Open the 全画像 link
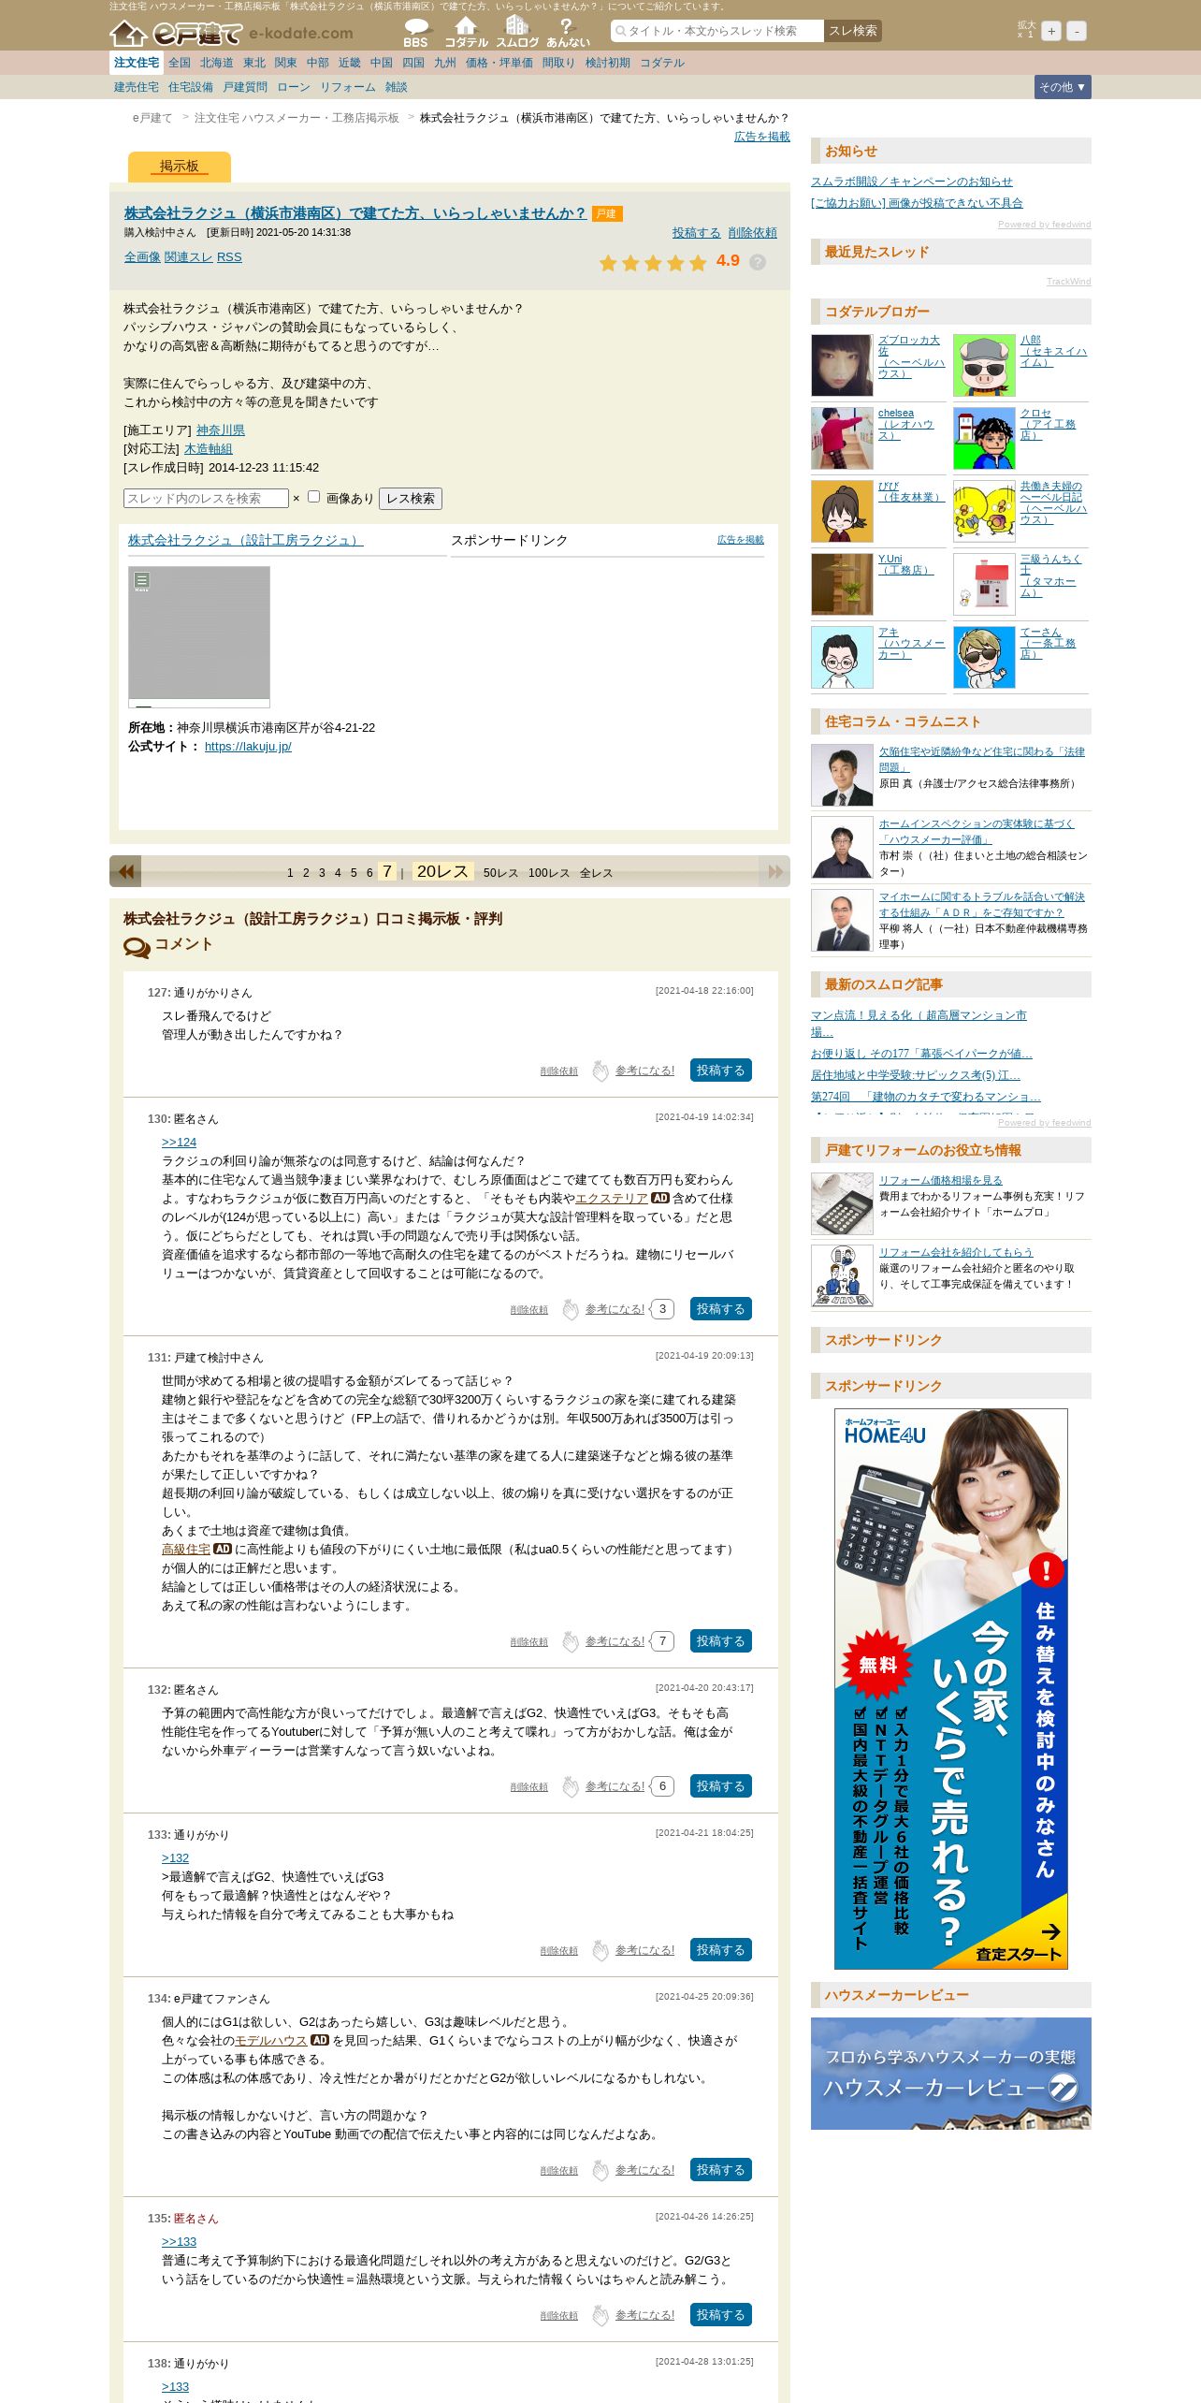Viewport: 1201px width, 2403px height. point(142,257)
